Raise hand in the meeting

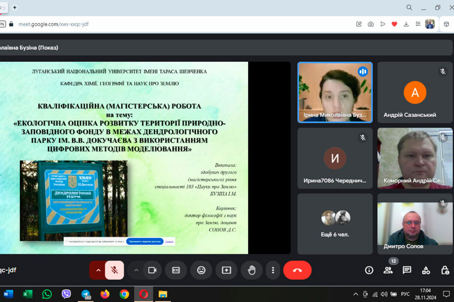pyautogui.click(x=251, y=270)
